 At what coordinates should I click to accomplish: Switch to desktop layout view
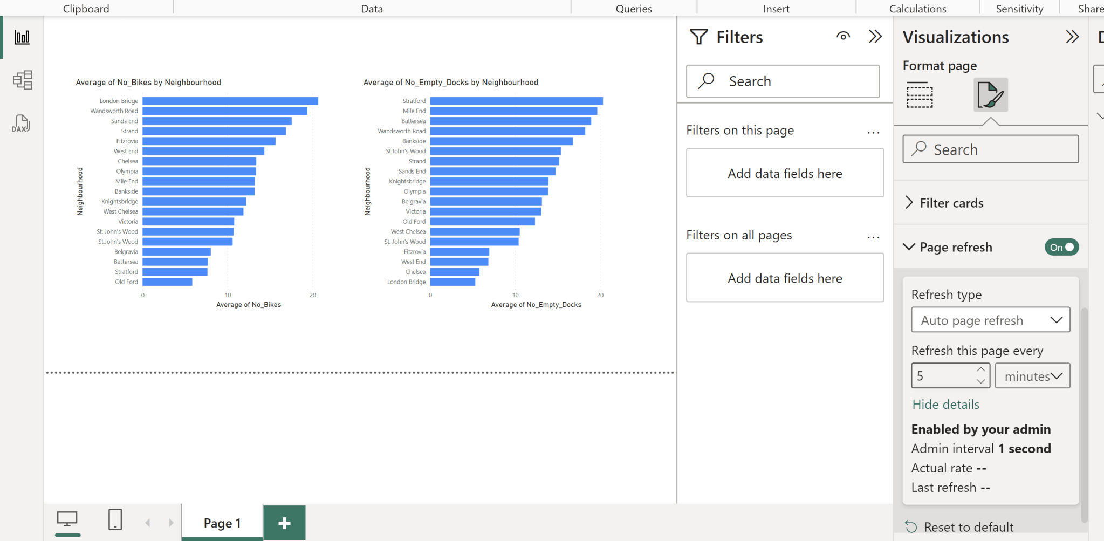pyautogui.click(x=67, y=520)
